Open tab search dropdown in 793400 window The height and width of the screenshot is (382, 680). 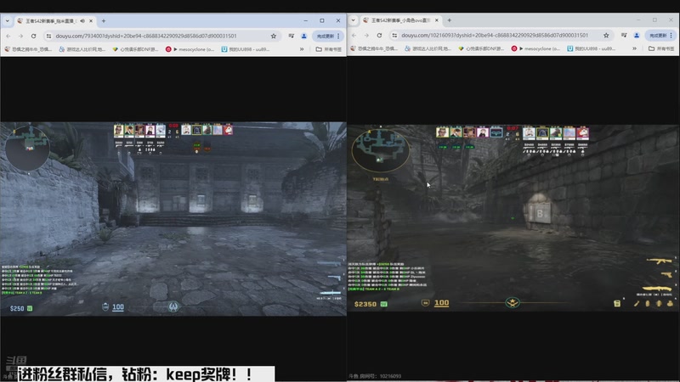[8, 20]
